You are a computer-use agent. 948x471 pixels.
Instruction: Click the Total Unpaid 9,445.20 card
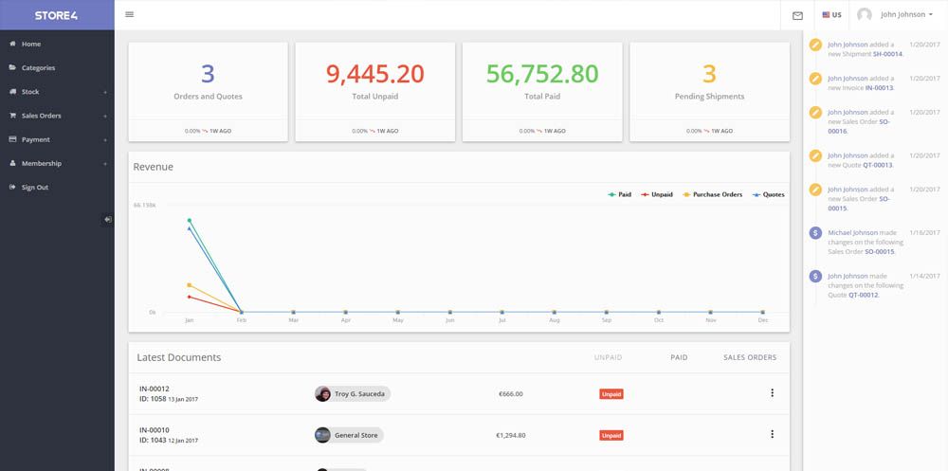click(x=374, y=92)
